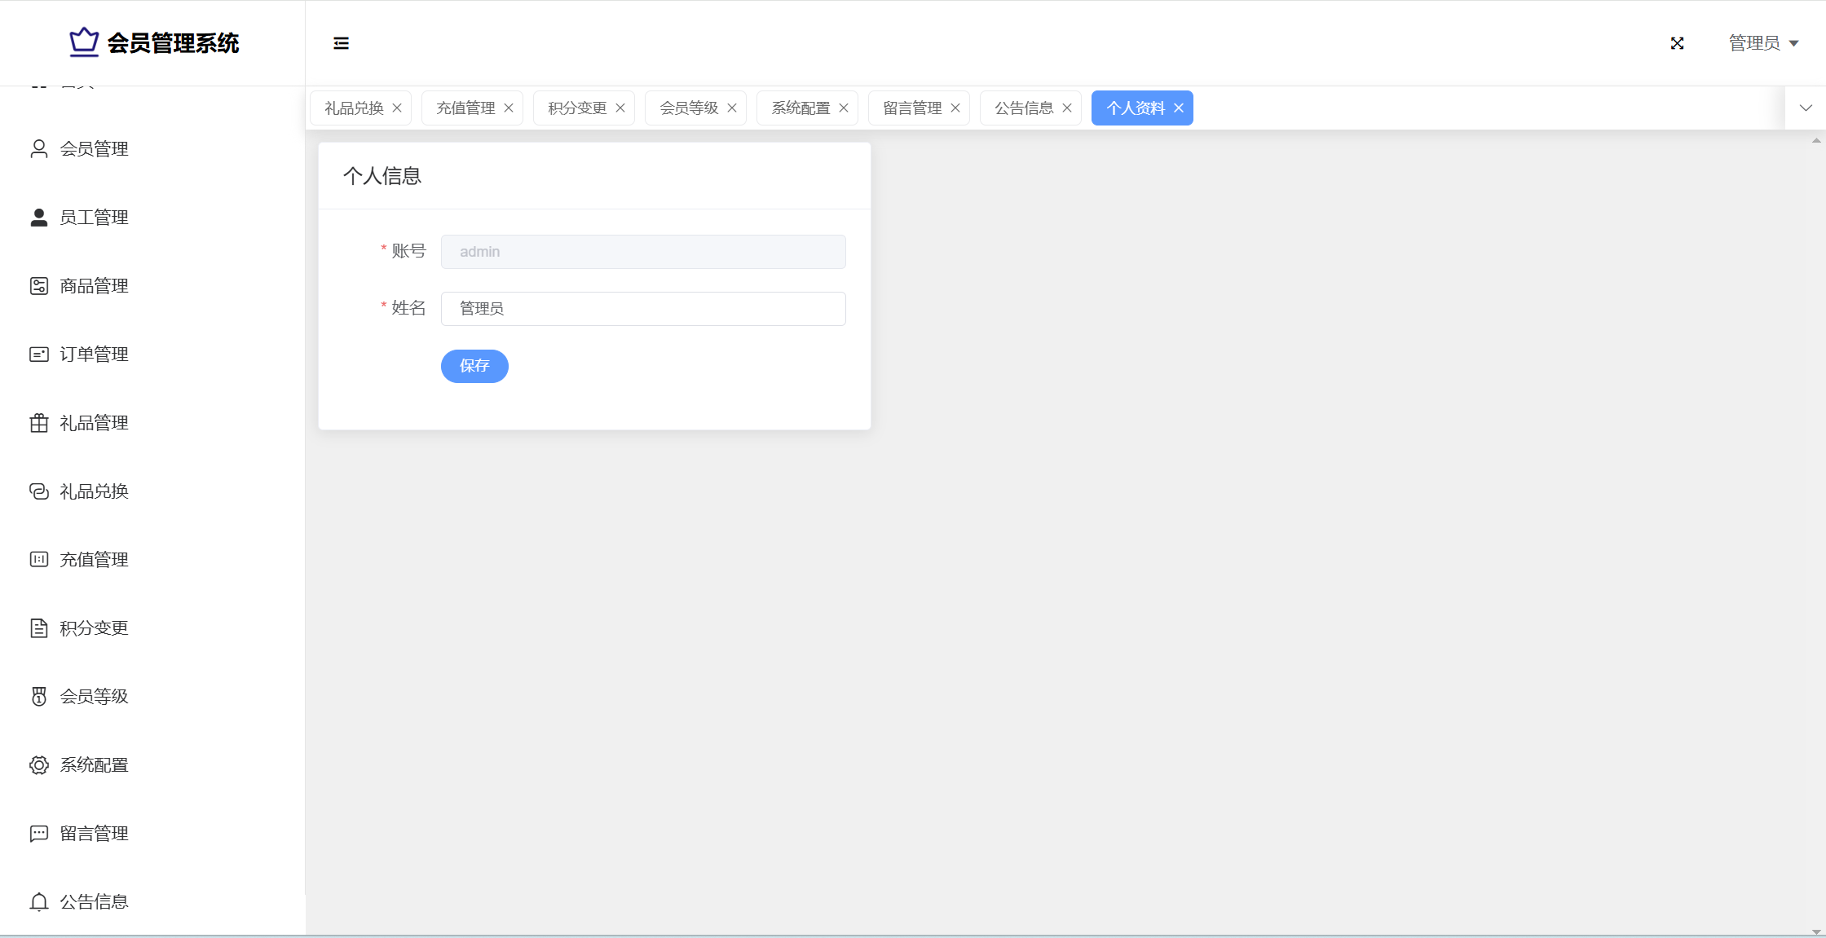Close the 个人资料 tab
This screenshot has width=1826, height=938.
click(1179, 108)
